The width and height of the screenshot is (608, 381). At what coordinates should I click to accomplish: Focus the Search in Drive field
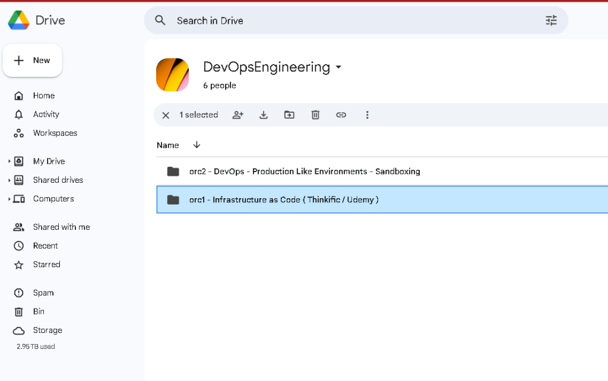pyautogui.click(x=356, y=21)
